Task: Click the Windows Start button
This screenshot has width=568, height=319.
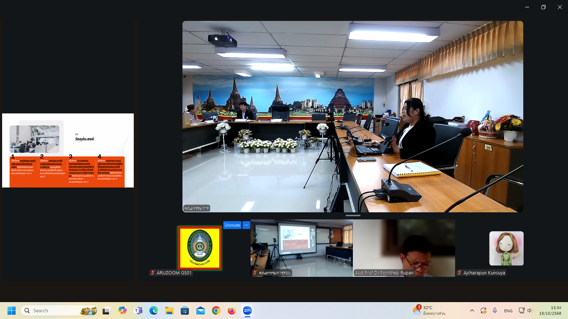Action: click(11, 310)
